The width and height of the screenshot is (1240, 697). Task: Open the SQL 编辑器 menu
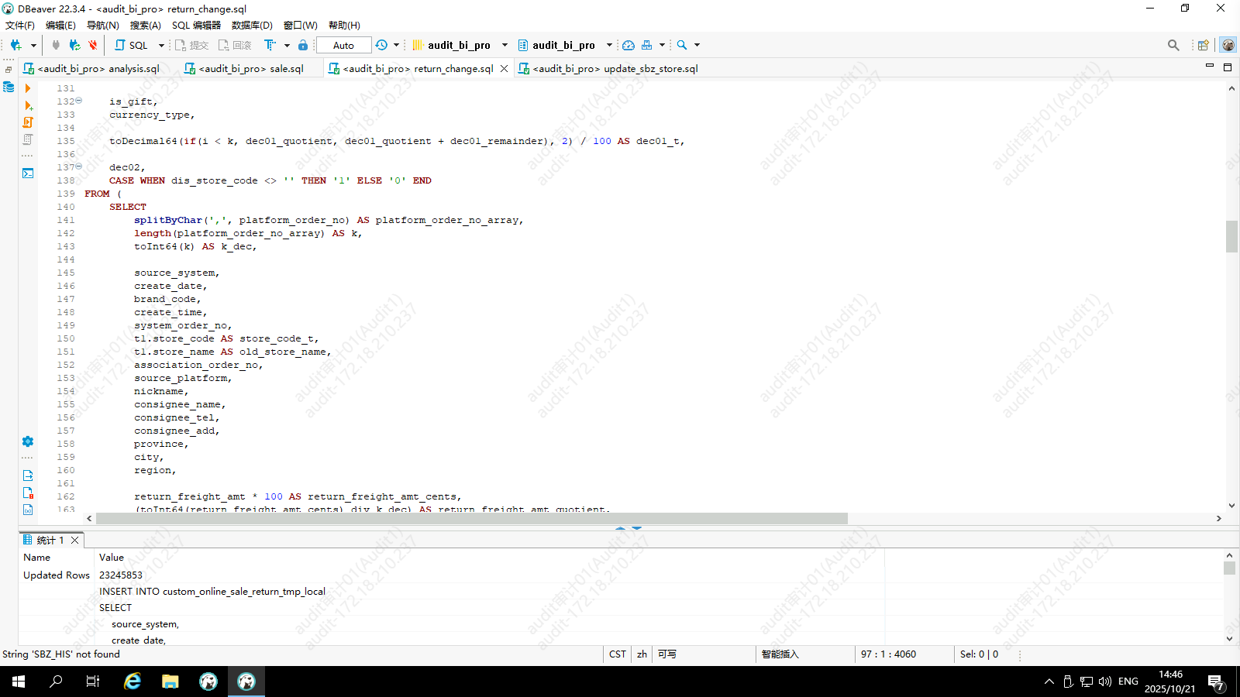(196, 26)
